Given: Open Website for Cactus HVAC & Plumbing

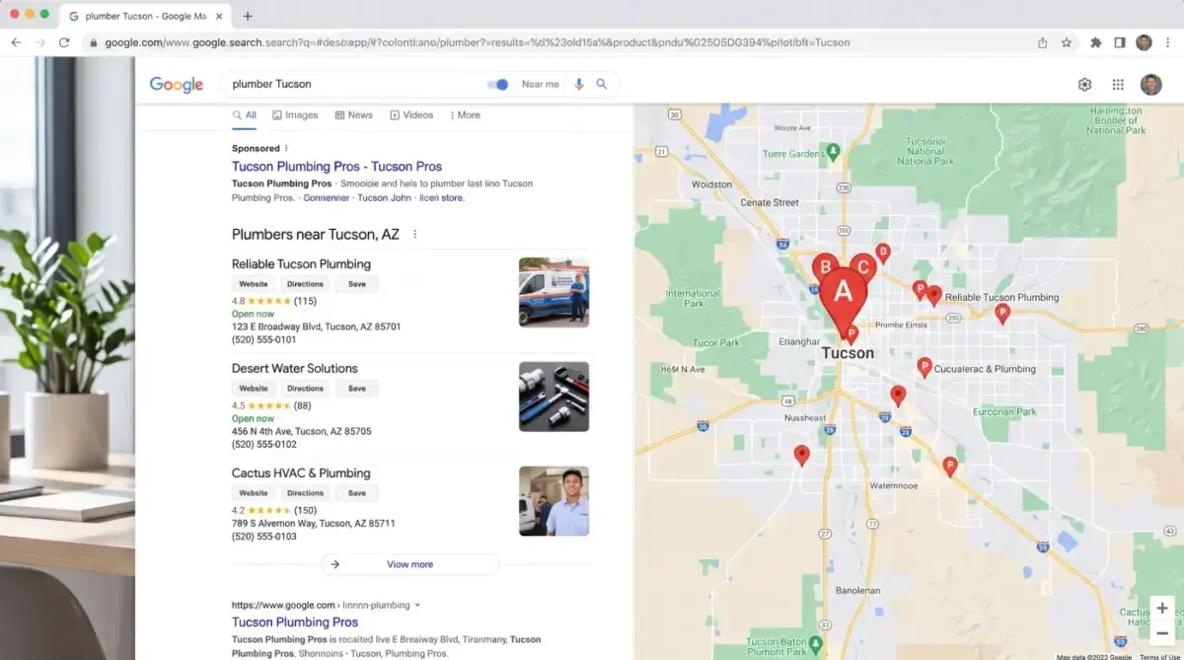Looking at the screenshot, I should (254, 493).
